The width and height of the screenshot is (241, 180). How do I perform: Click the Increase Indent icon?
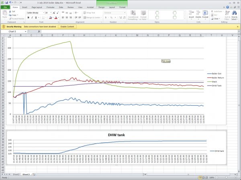tap(80, 18)
